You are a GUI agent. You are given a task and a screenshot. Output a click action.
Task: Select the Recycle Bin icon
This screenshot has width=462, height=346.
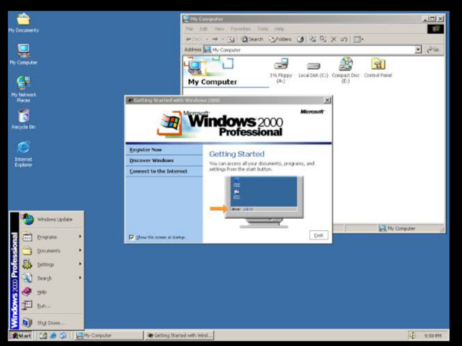(x=24, y=119)
